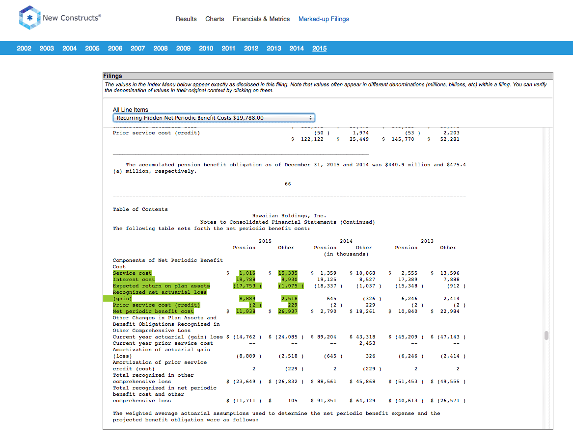The image size is (573, 439).
Task: Click the New Constructs hexagon logo
Action: click(x=29, y=18)
